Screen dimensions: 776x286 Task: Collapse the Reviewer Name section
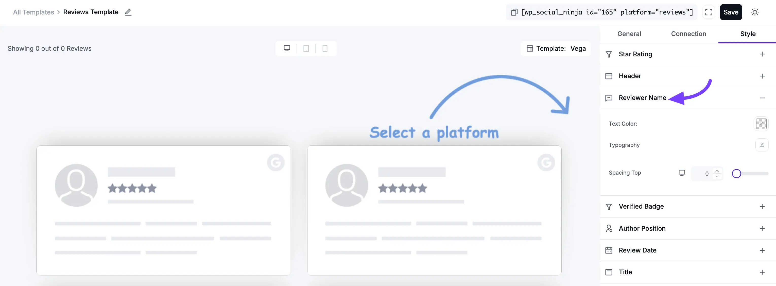(763, 98)
